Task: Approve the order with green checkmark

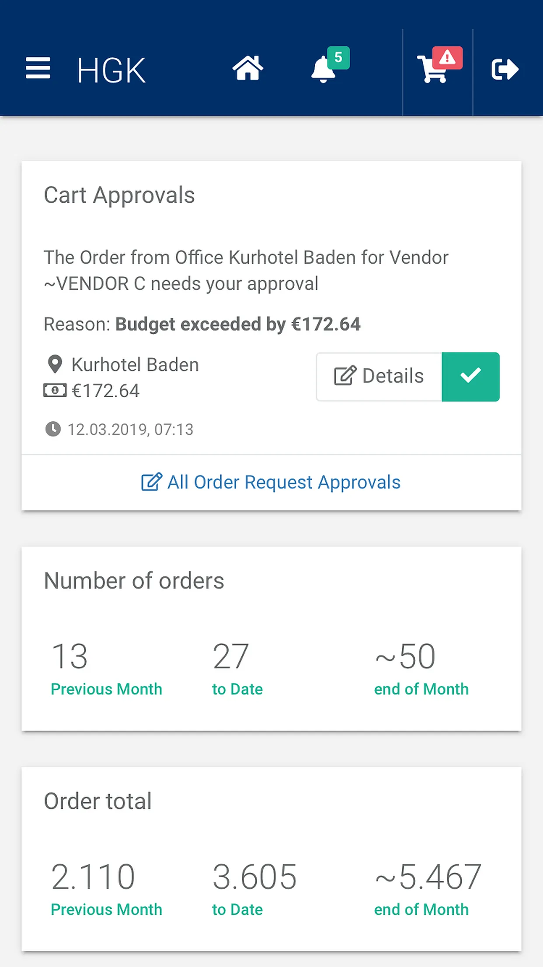Action: click(x=470, y=377)
